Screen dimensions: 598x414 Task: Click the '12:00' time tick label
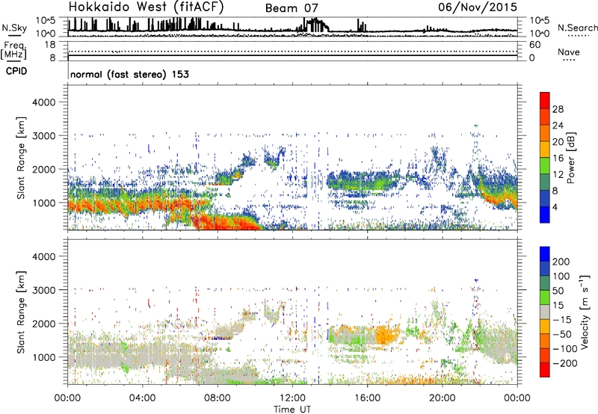pos(292,398)
